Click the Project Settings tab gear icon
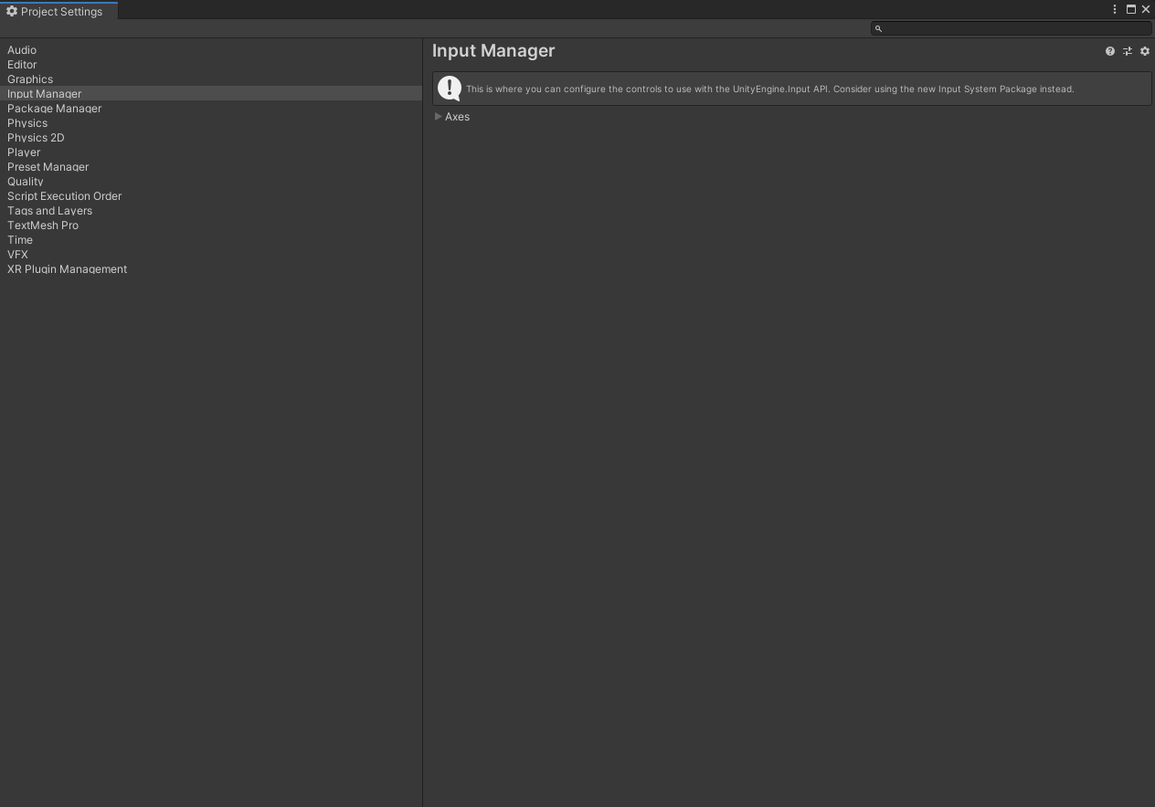The image size is (1155, 807). coord(12,11)
